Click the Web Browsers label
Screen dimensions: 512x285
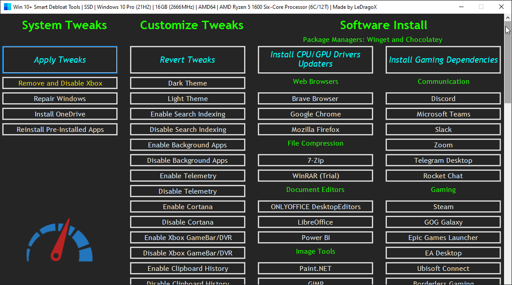(315, 81)
